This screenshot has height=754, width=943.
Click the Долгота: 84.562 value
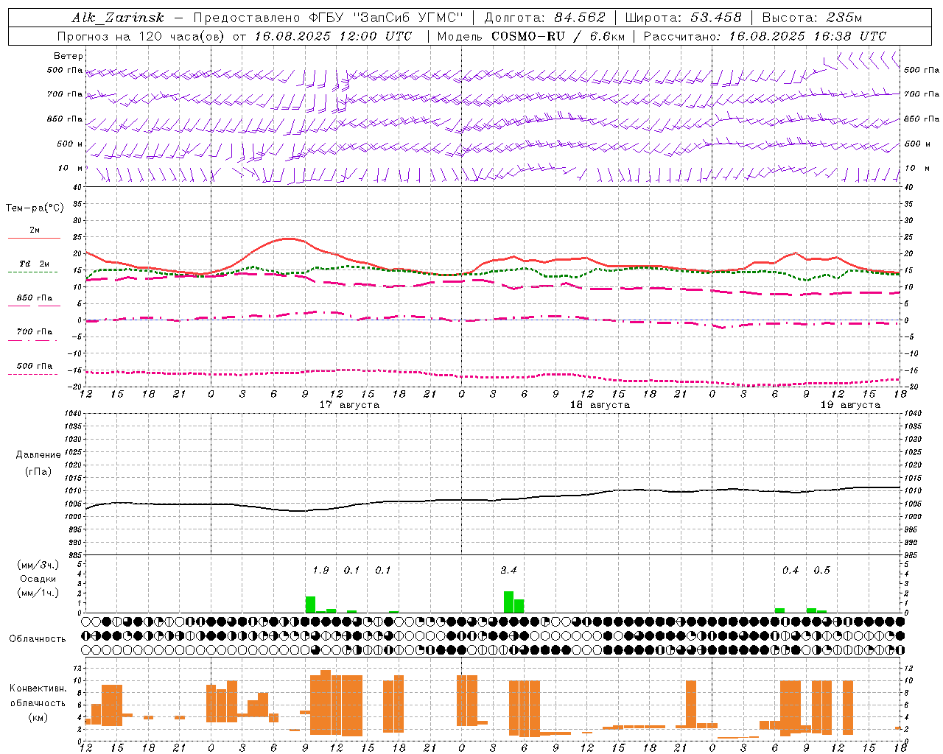point(544,18)
